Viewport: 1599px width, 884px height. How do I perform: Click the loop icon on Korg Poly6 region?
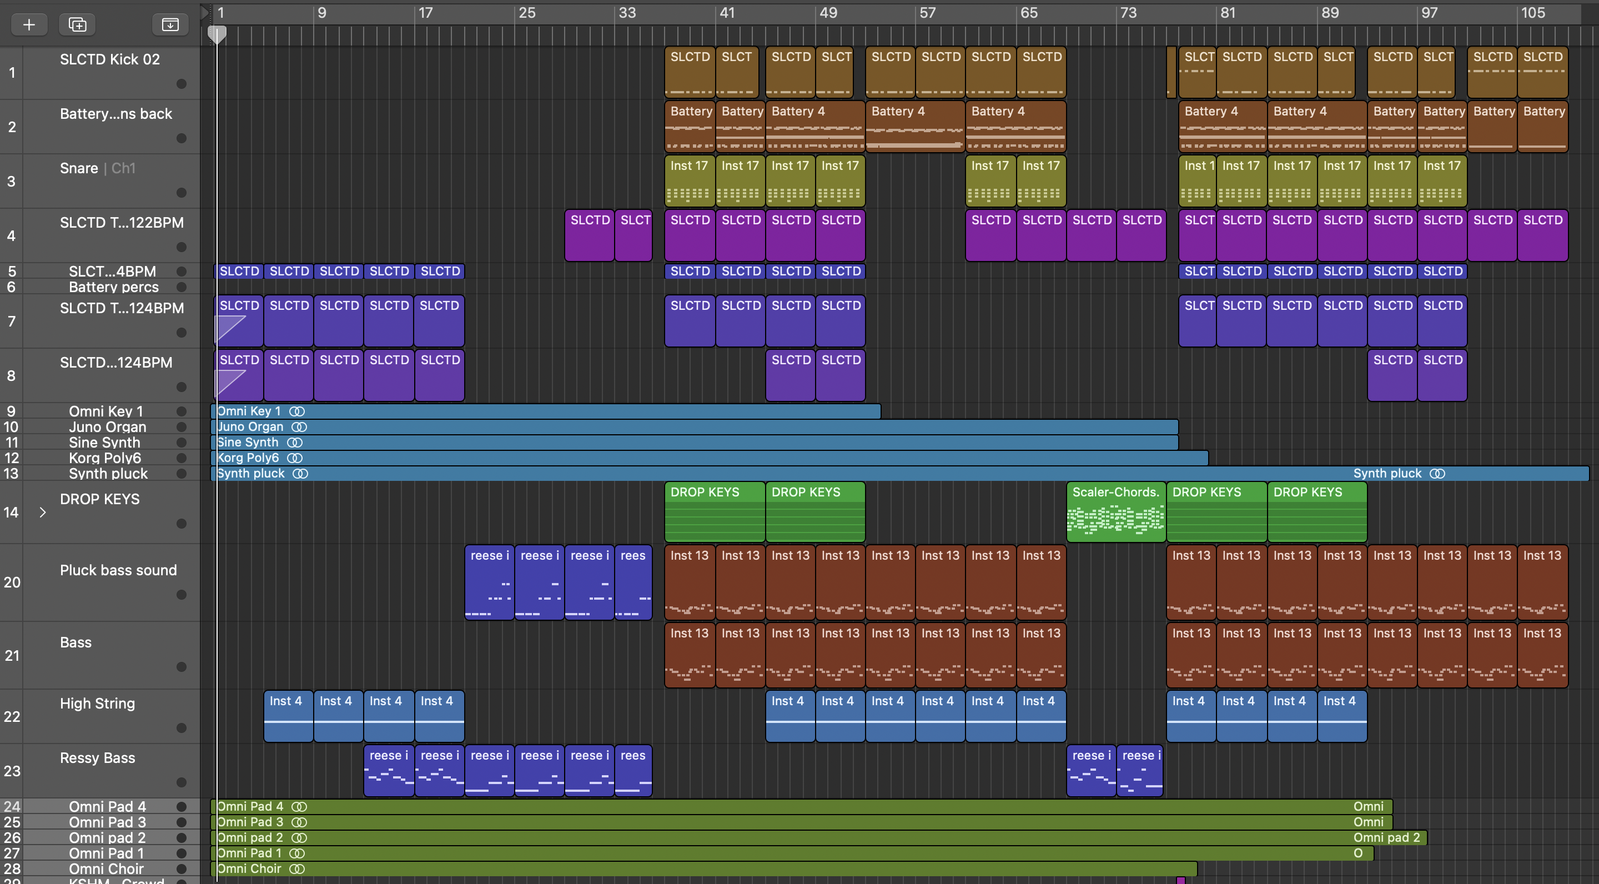click(x=295, y=458)
